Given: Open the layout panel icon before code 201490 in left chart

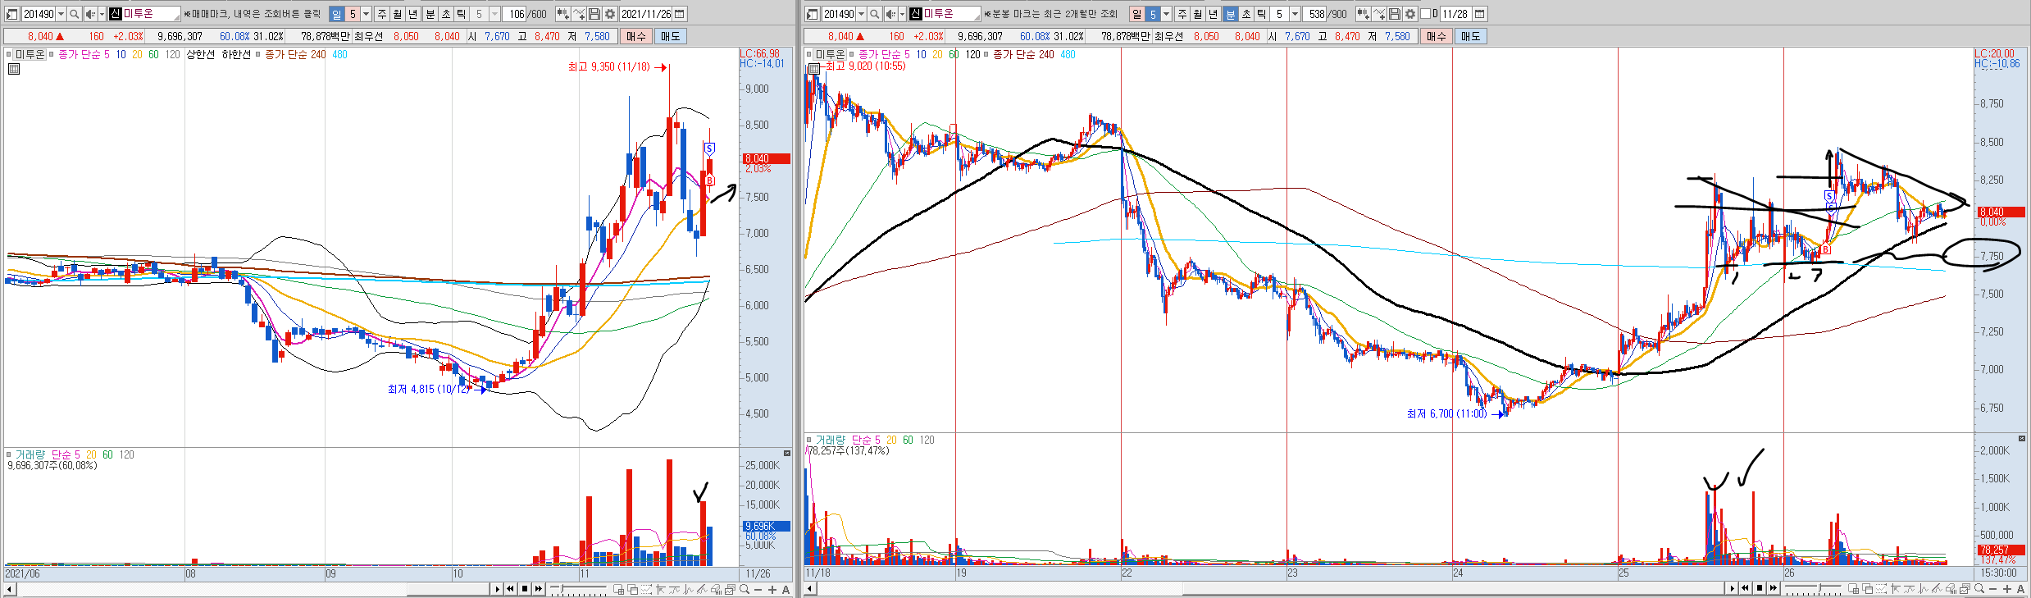Looking at the screenshot, I should tap(12, 14).
